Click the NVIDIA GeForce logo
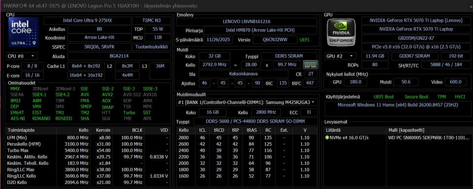The image size is (473, 189). click(x=341, y=32)
